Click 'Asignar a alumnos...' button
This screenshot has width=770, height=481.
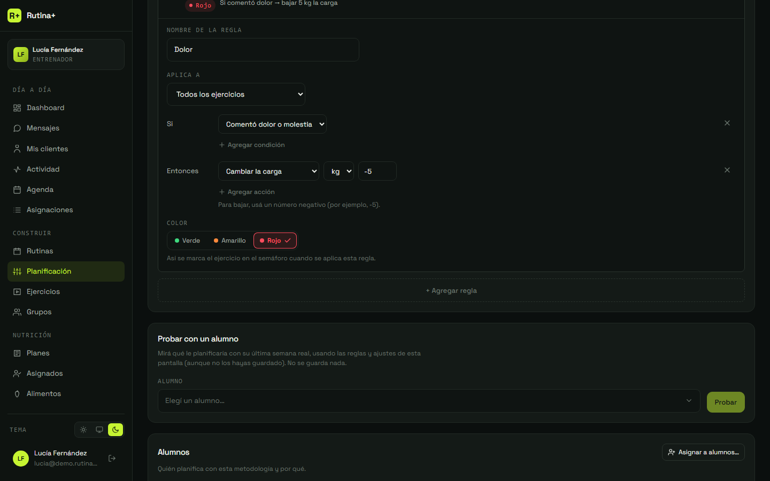pyautogui.click(x=703, y=452)
